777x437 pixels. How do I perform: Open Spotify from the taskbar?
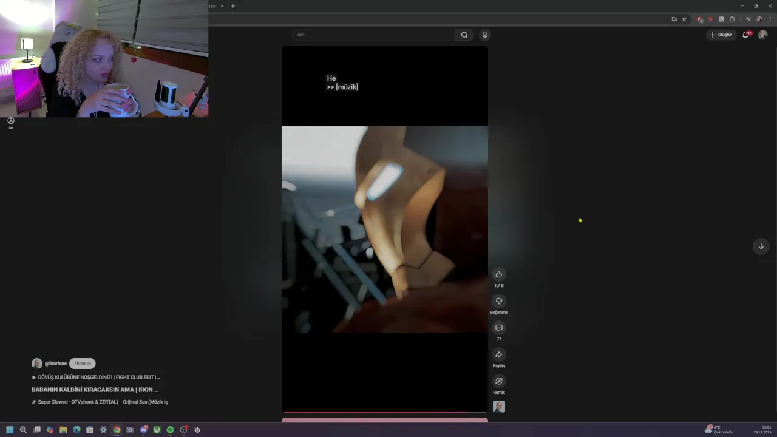click(170, 430)
